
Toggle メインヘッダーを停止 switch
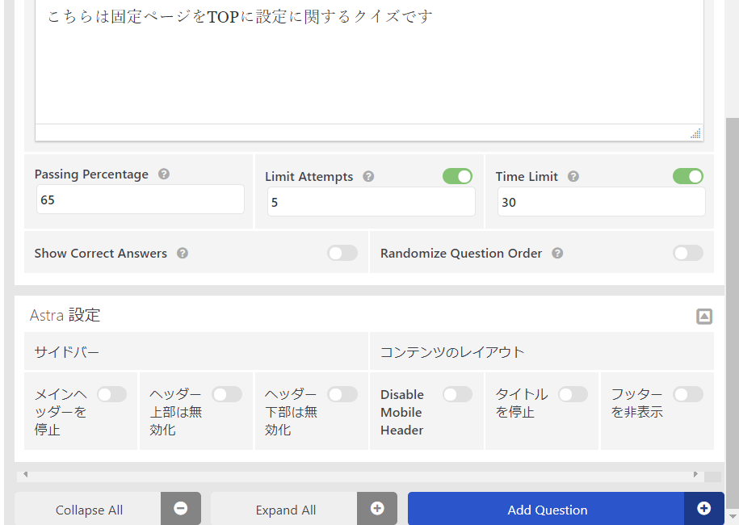tap(112, 394)
